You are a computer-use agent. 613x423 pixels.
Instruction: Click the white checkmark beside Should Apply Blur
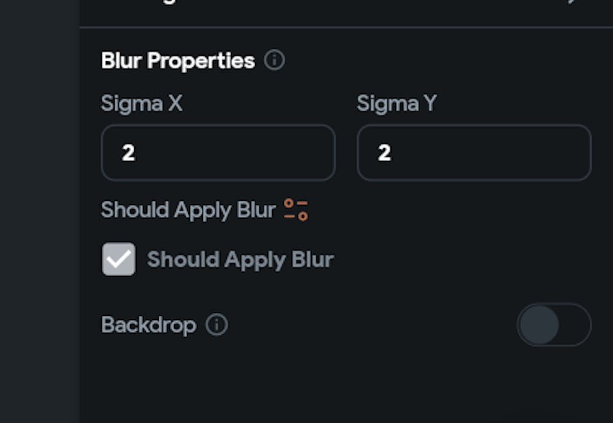pos(118,260)
